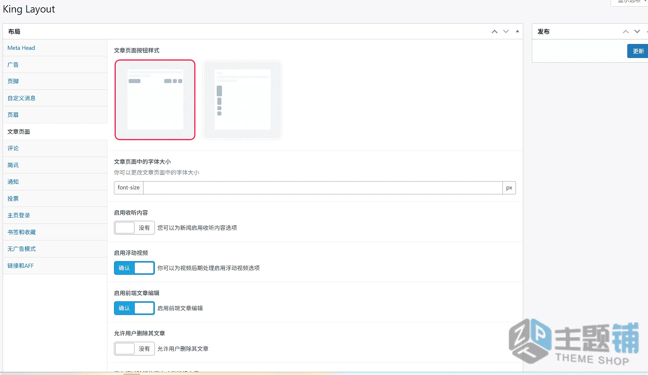Click the 布局 panel title
Screen dimensions: 648x375
14,31
